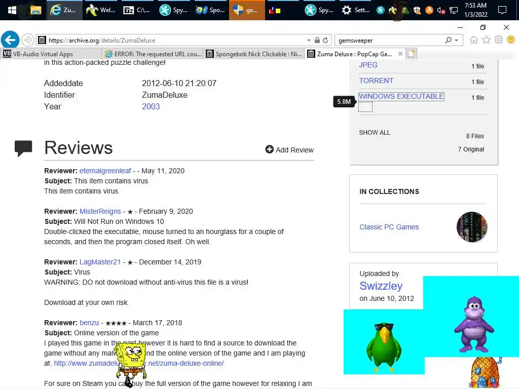Open the Windows Start button
Image resolution: width=519 pixels, height=389 pixels.
pos(12,10)
